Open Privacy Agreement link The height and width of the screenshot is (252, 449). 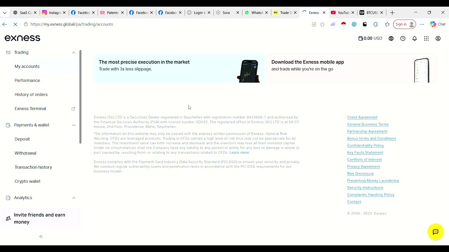click(x=363, y=167)
